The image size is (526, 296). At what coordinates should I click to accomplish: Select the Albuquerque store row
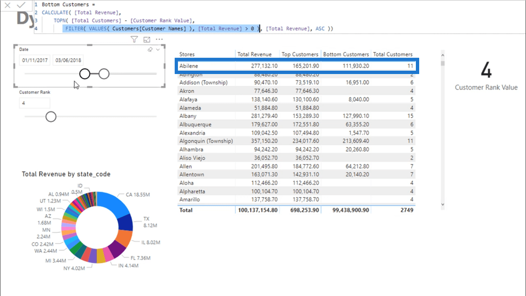(x=297, y=124)
